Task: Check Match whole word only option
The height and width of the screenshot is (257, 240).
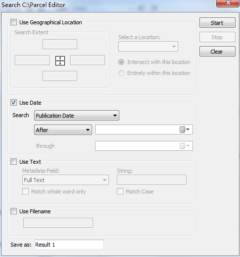Action: (x=25, y=192)
